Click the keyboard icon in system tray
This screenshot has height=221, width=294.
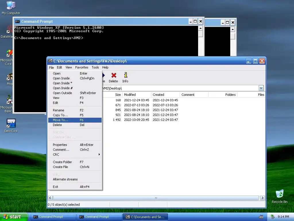261,217
